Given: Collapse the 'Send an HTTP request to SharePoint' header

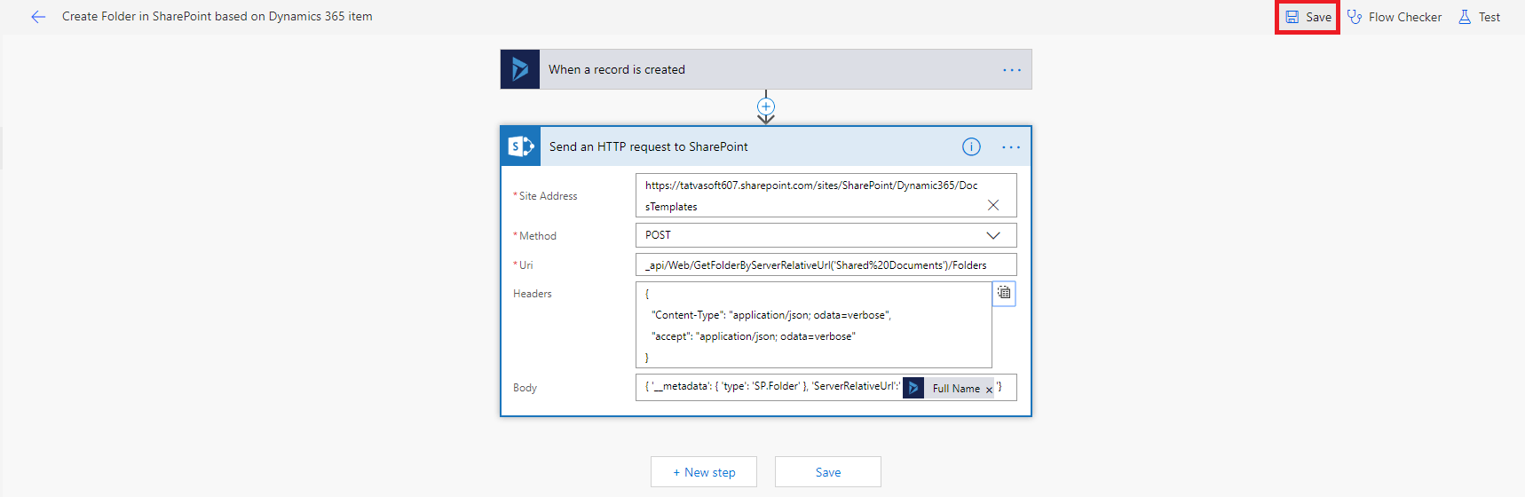Looking at the screenshot, I should point(766,146).
